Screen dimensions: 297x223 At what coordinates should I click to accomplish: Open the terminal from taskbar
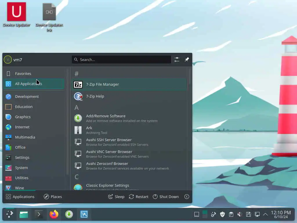pyautogui.click(x=39, y=214)
